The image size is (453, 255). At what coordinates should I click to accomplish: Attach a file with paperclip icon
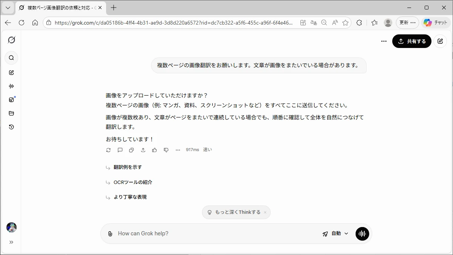[x=110, y=234]
